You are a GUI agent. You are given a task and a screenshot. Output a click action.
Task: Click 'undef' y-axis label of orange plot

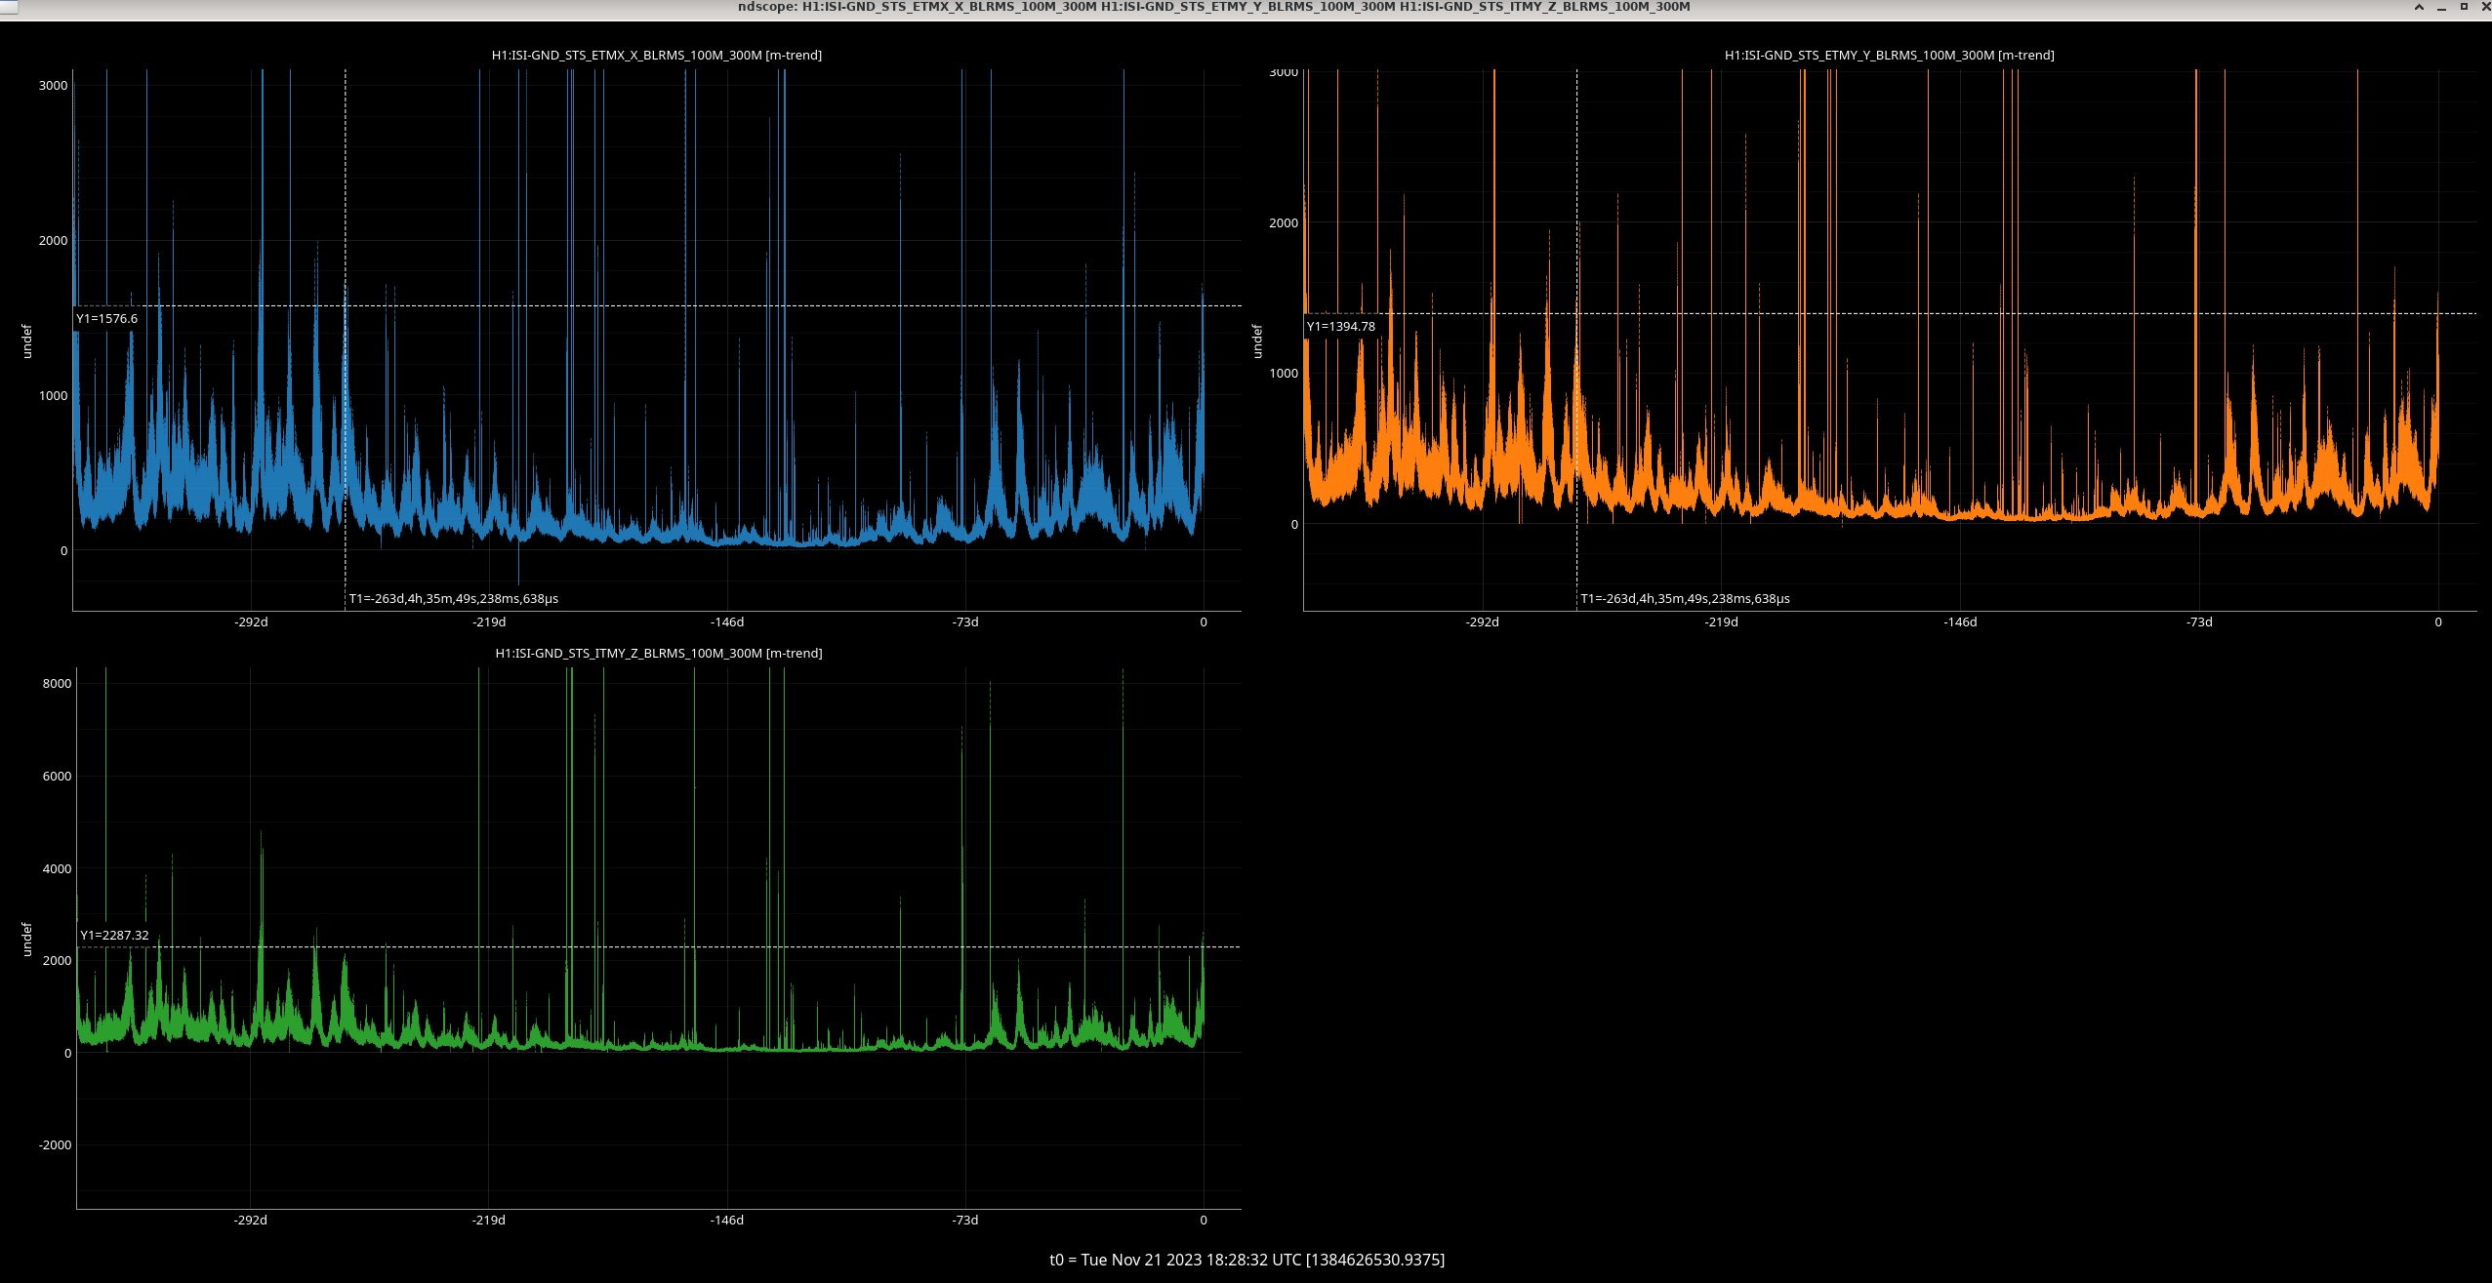1257,341
